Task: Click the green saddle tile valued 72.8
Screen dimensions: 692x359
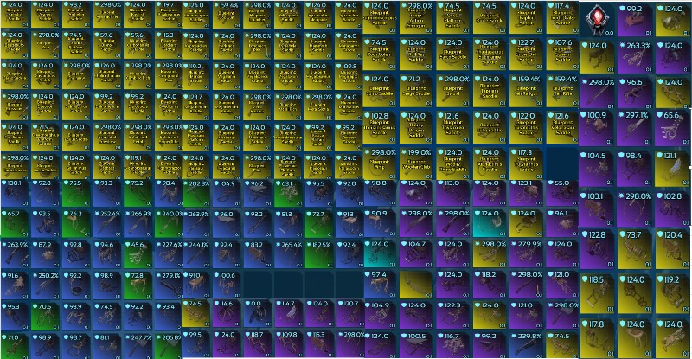Action: point(138,285)
